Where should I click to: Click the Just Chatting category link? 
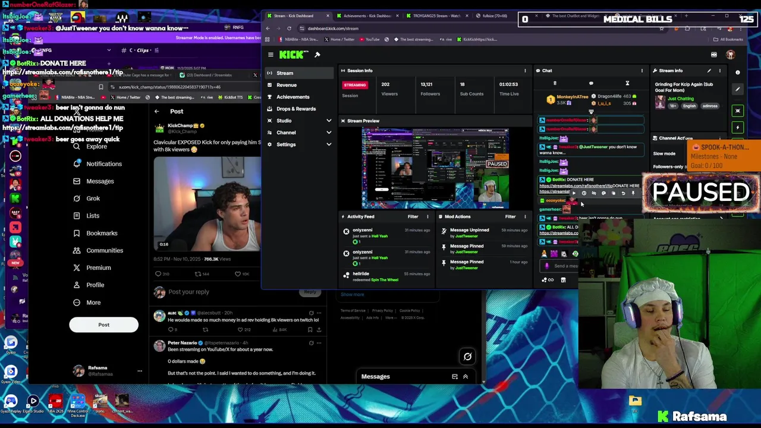click(x=680, y=99)
